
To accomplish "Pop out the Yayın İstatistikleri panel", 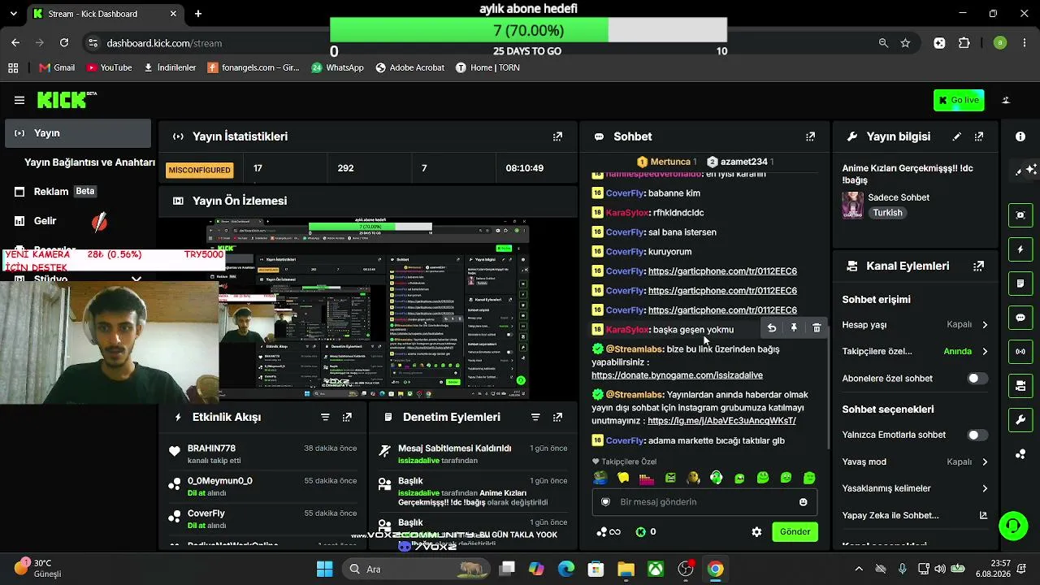I will click(x=557, y=136).
